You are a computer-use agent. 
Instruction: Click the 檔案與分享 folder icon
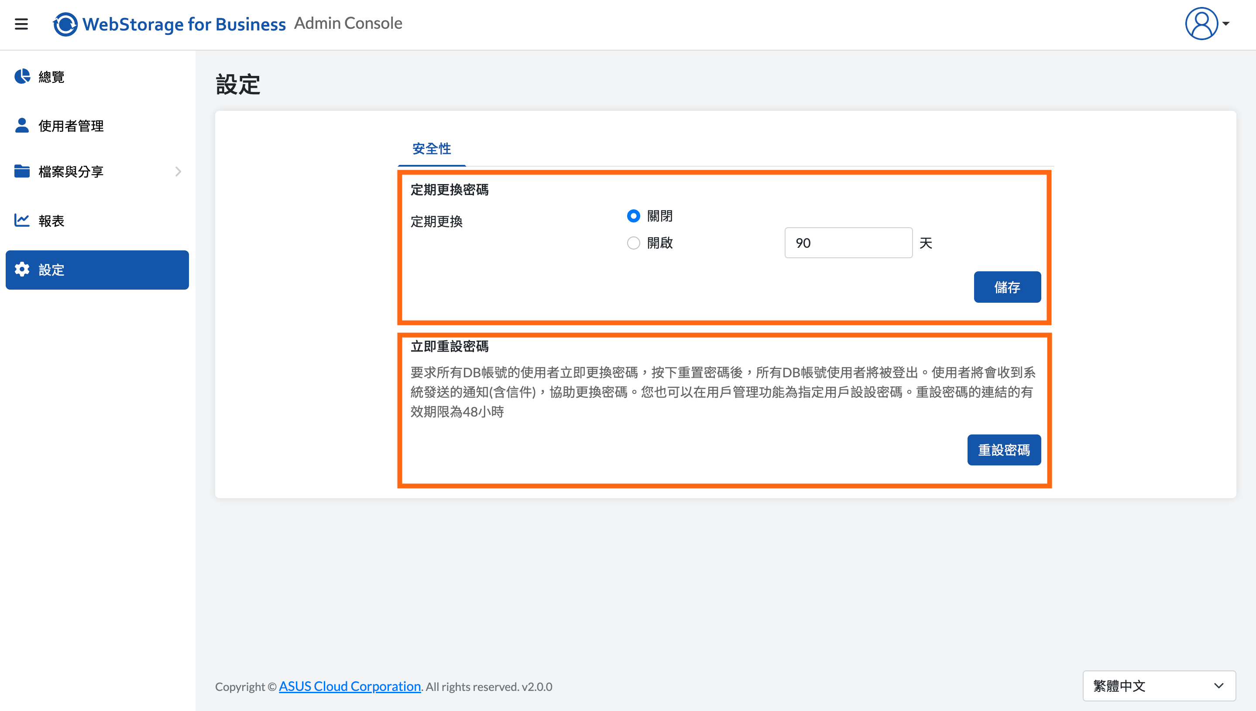coord(22,171)
